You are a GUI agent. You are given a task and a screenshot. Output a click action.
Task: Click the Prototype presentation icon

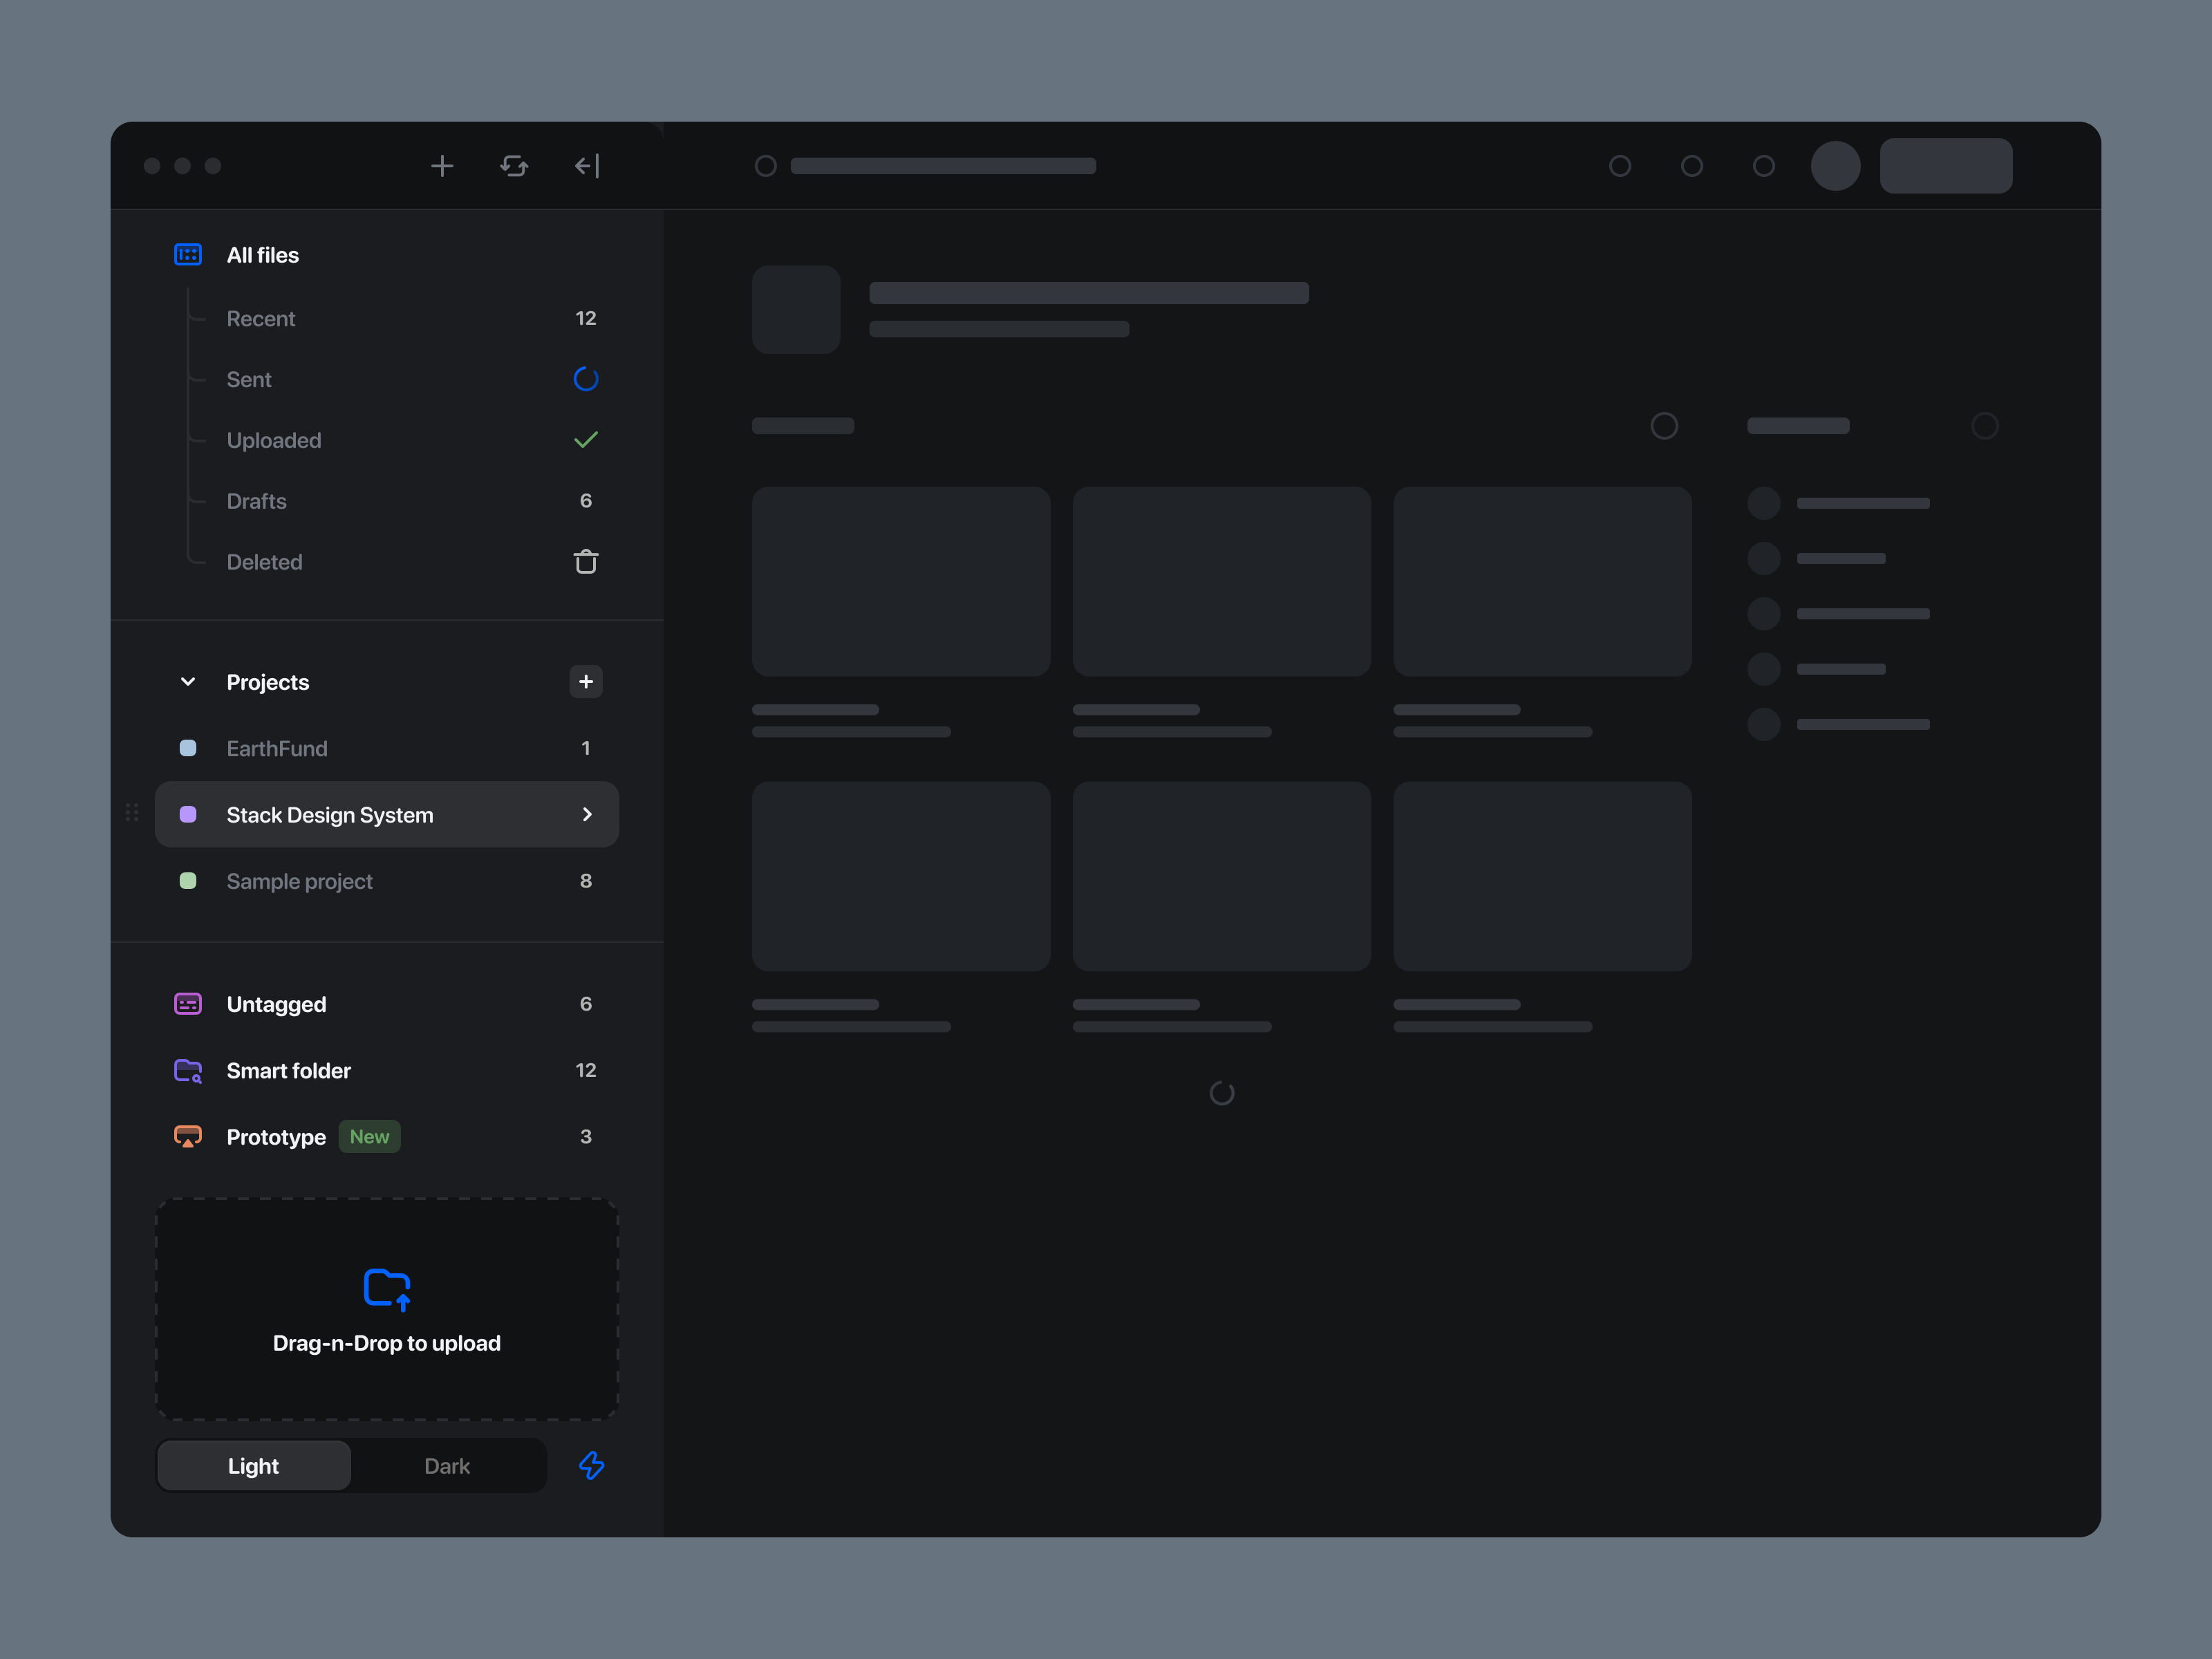coord(188,1137)
